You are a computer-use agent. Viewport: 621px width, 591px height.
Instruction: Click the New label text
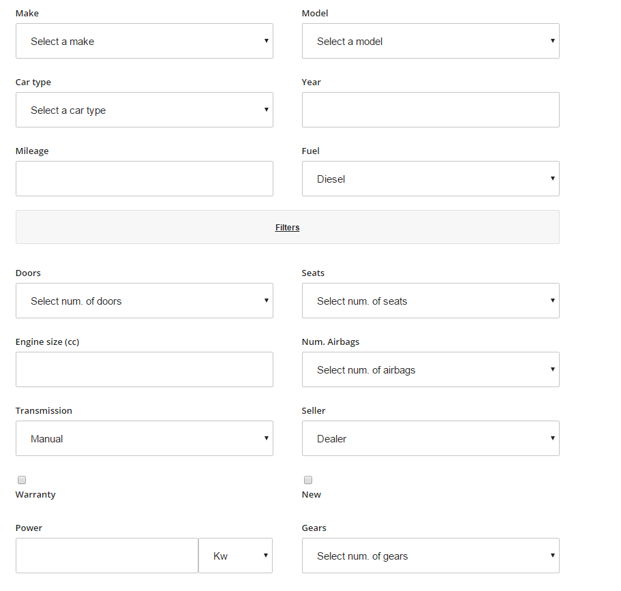(312, 495)
